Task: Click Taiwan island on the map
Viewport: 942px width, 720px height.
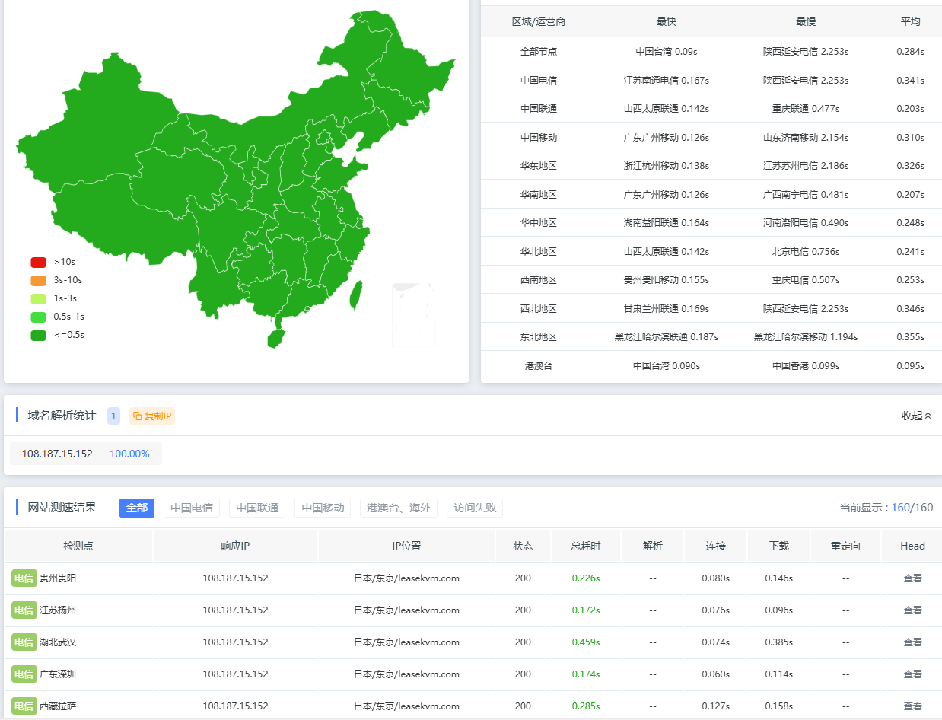Action: (x=355, y=295)
